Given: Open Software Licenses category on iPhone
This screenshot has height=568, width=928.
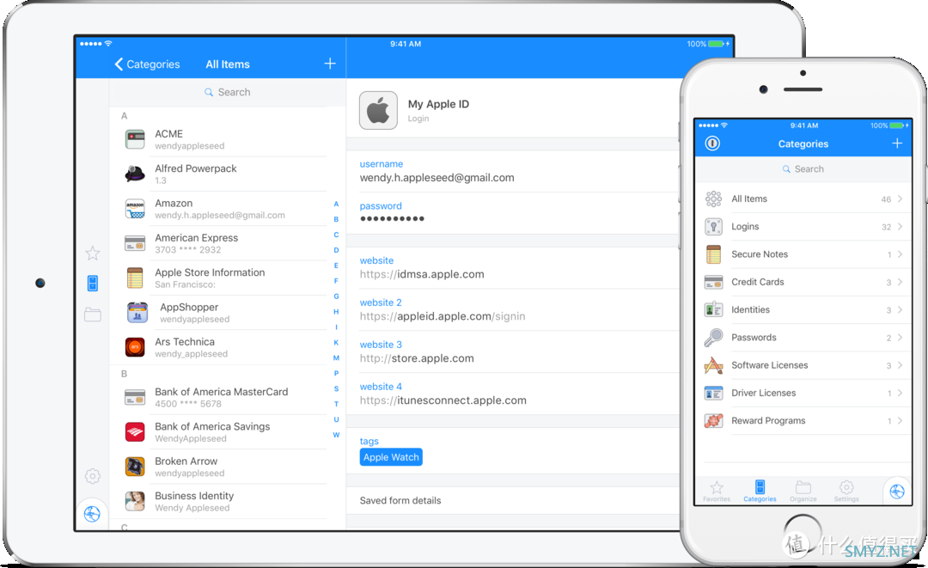Looking at the screenshot, I should click(803, 365).
